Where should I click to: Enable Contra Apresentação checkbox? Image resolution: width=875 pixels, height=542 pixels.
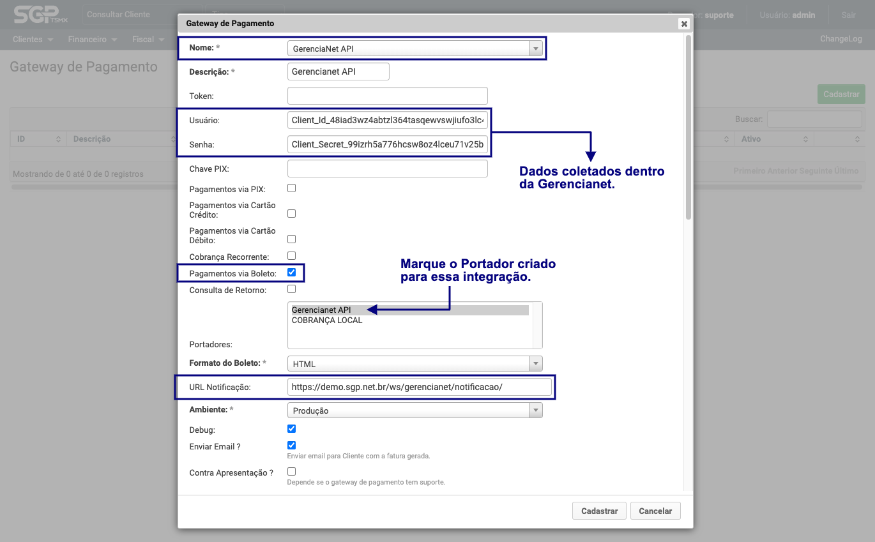[291, 471]
